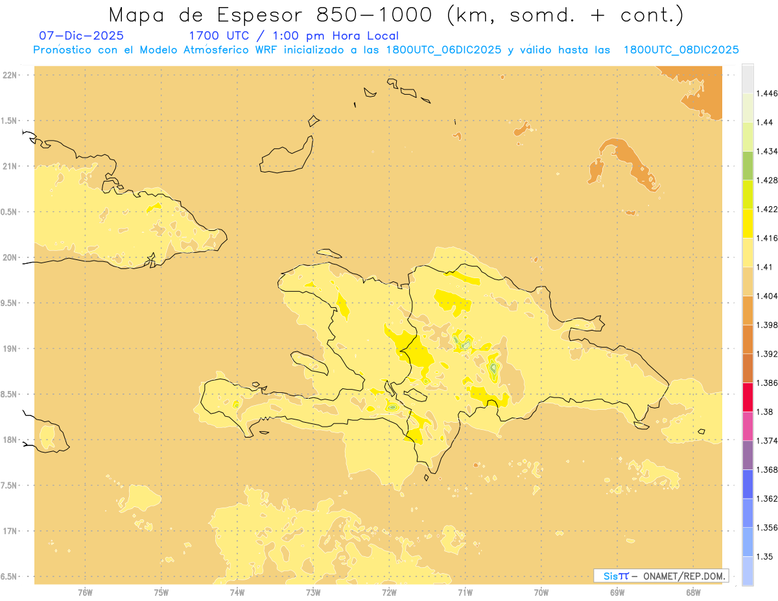Screen dimensions: 778x601
Task: Select the colorbar value '1.356'
Action: tap(766, 528)
